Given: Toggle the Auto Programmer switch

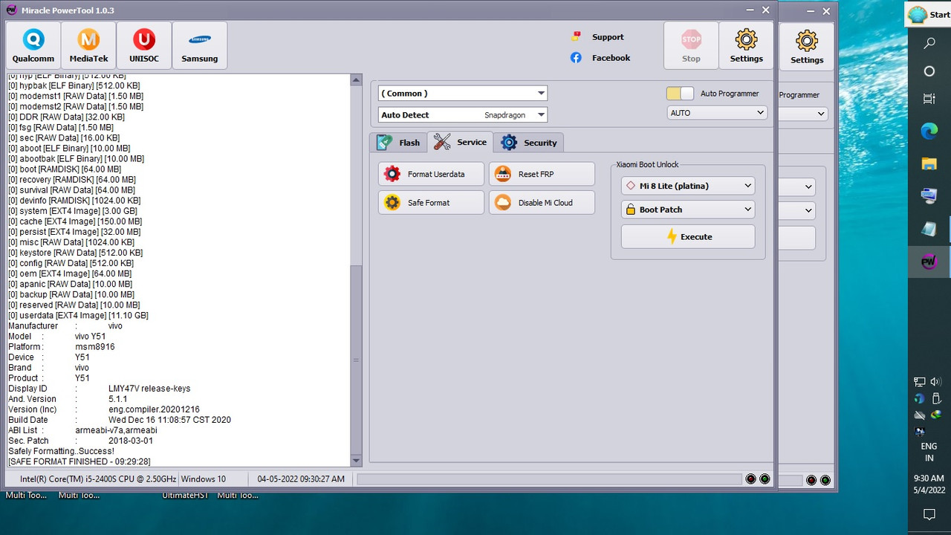Looking at the screenshot, I should pos(680,94).
